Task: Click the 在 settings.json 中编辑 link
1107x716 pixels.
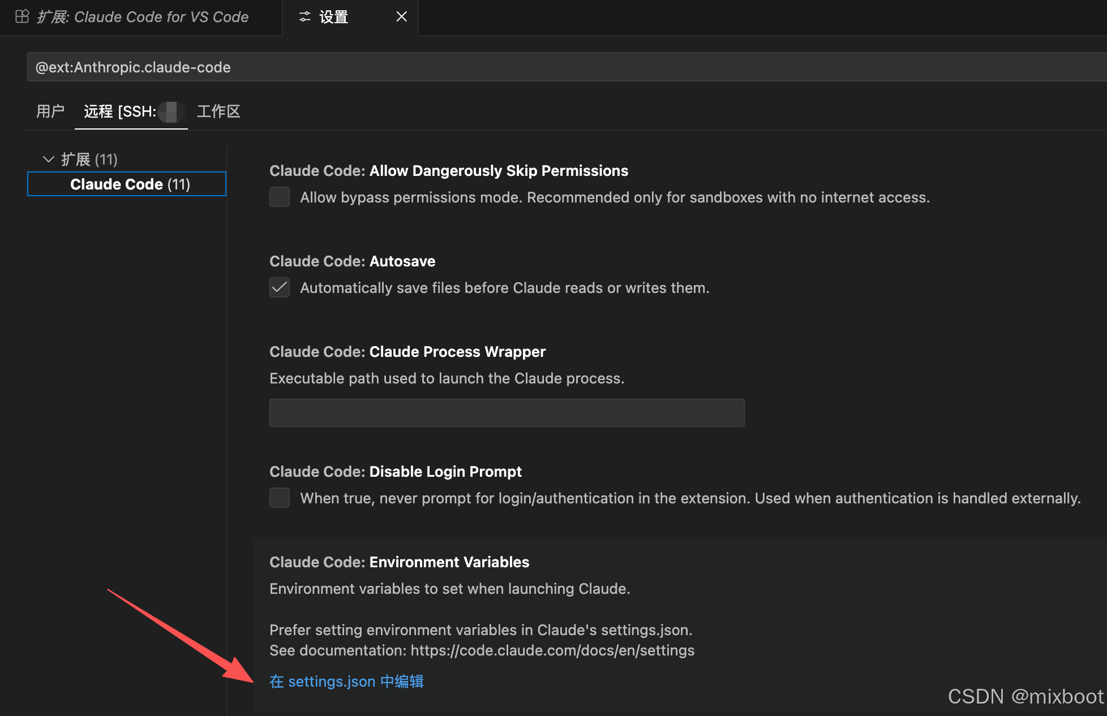Action: click(x=346, y=682)
